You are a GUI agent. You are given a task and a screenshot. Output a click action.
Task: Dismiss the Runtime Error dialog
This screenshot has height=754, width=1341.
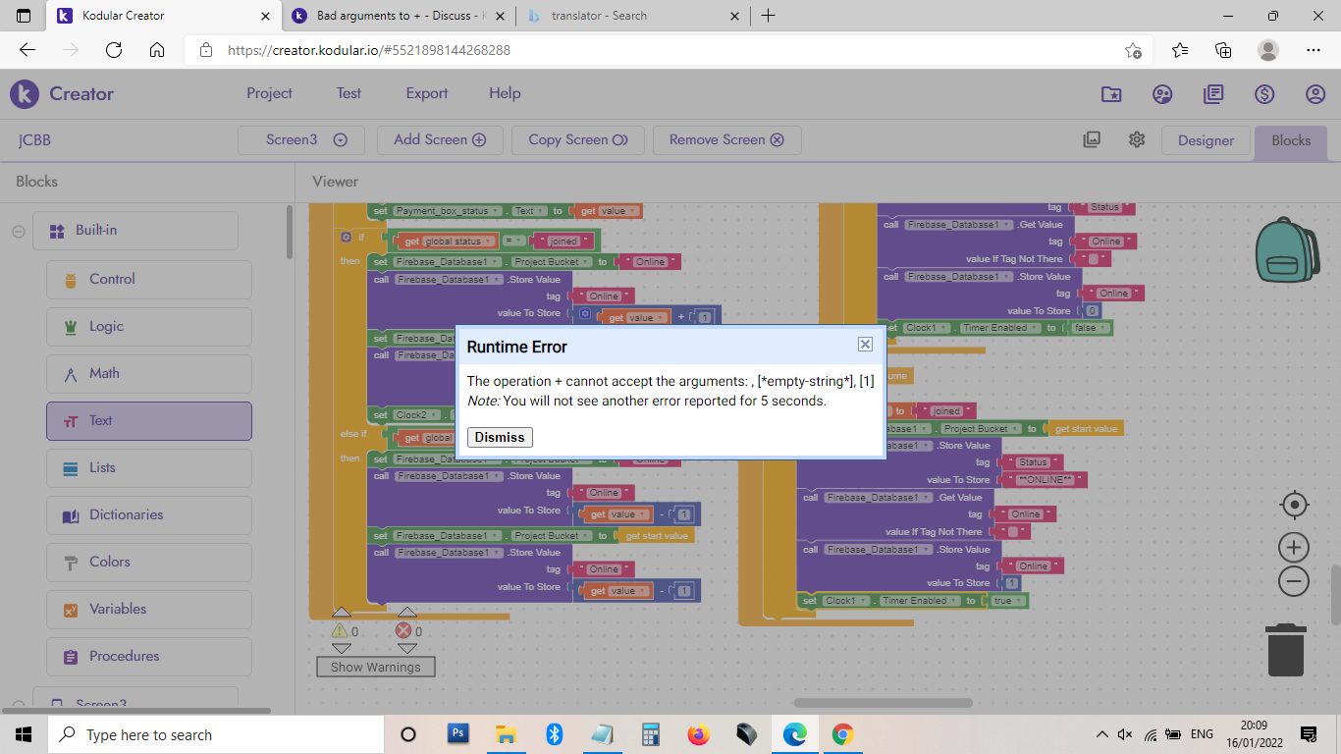(x=500, y=437)
